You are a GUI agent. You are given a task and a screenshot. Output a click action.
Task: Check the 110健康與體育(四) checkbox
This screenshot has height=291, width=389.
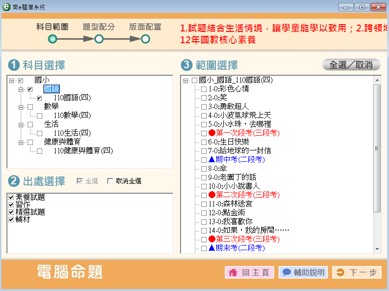point(39,151)
